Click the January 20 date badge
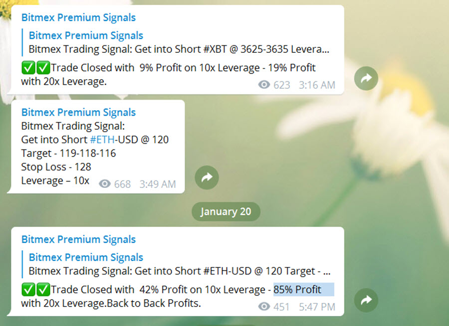This screenshot has height=326, width=449. click(x=225, y=211)
